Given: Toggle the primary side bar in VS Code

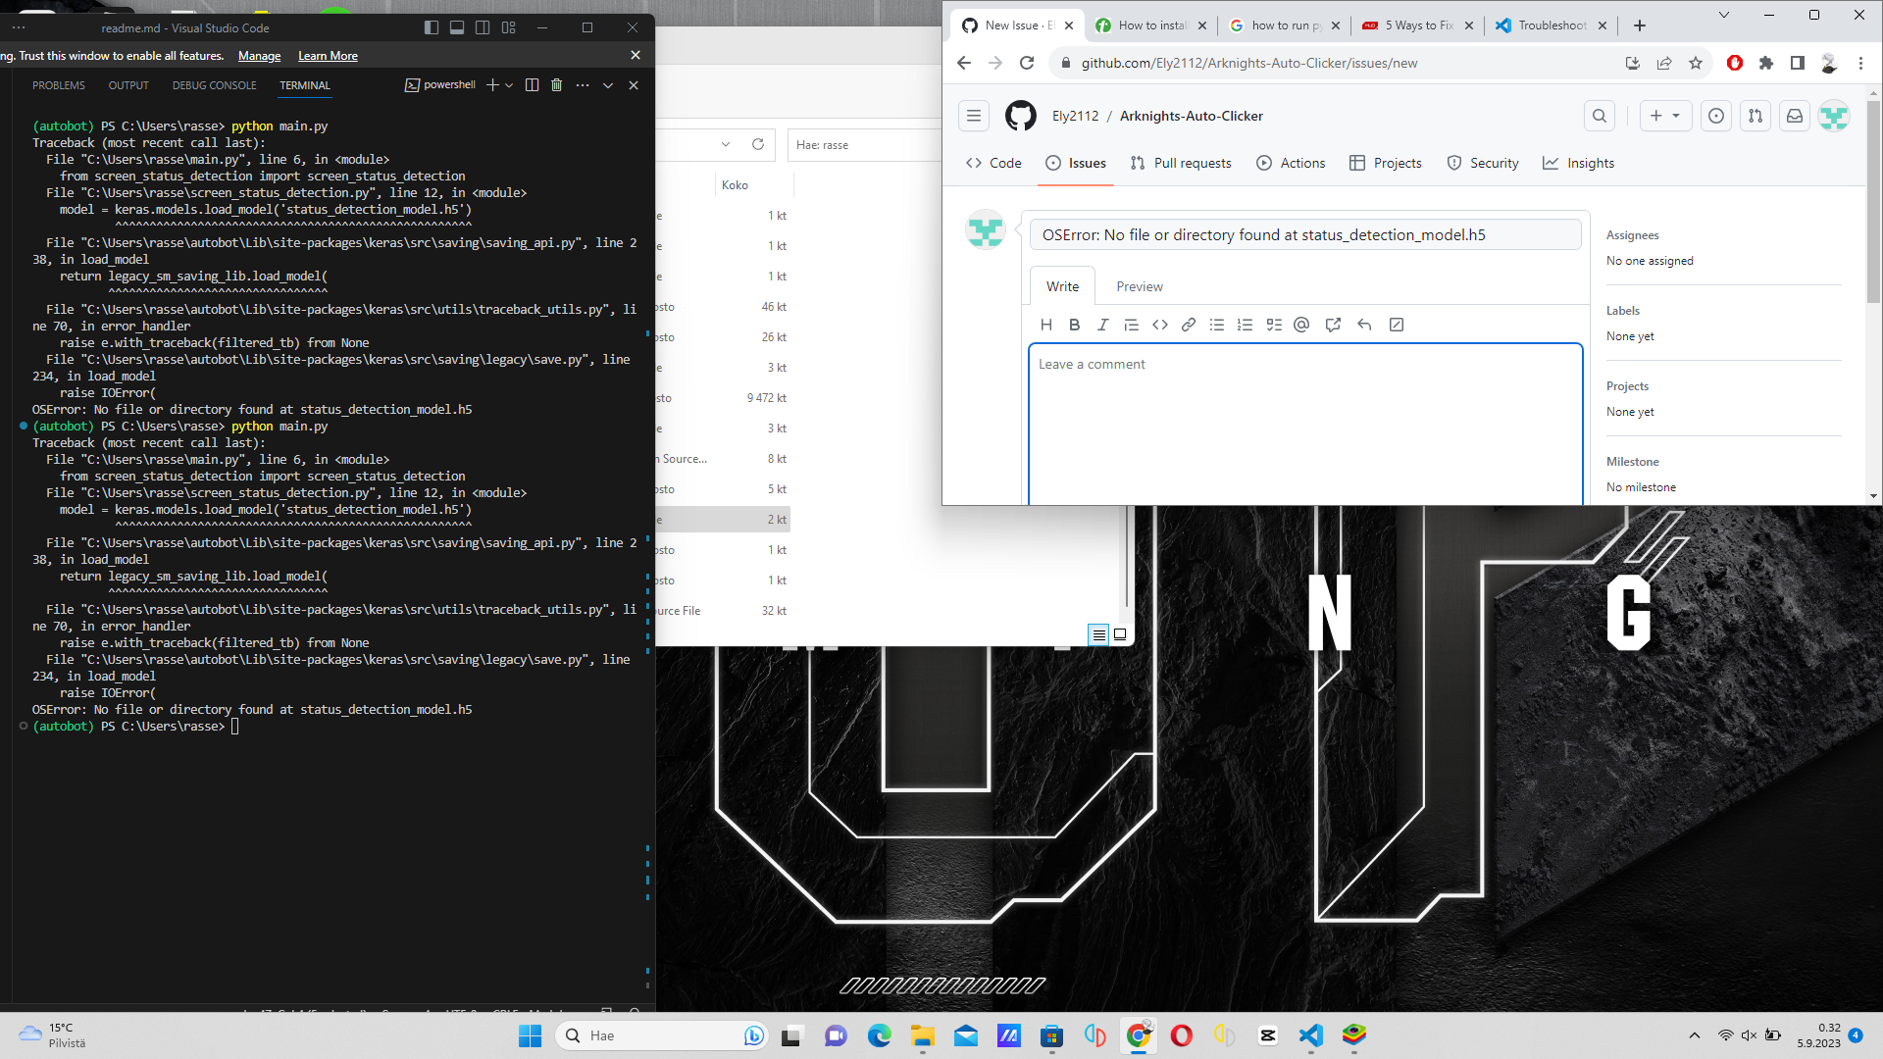Looking at the screenshot, I should [x=432, y=26].
